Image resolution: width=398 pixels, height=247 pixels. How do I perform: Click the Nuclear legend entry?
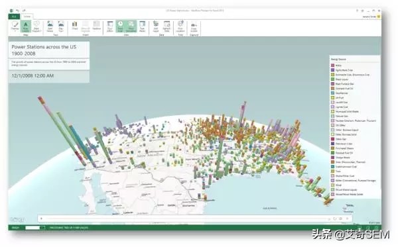[354, 121]
